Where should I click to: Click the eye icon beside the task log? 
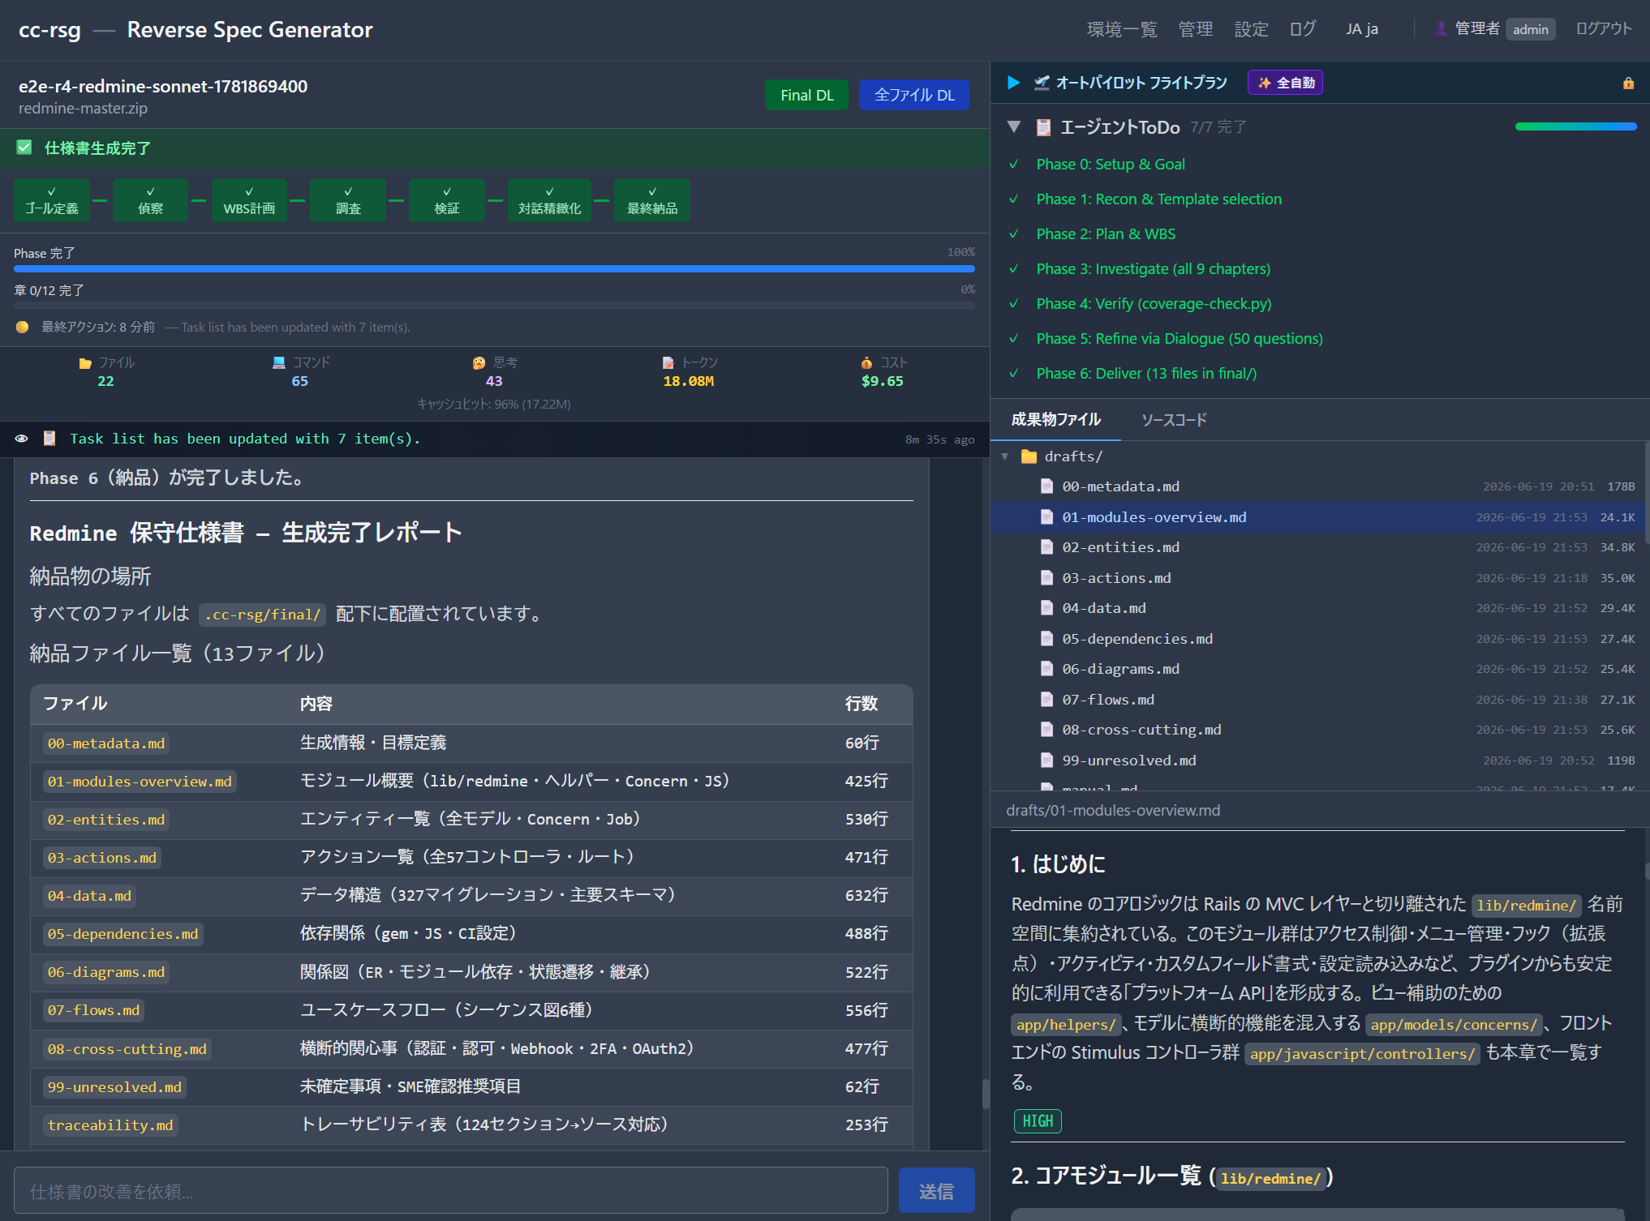click(x=22, y=439)
